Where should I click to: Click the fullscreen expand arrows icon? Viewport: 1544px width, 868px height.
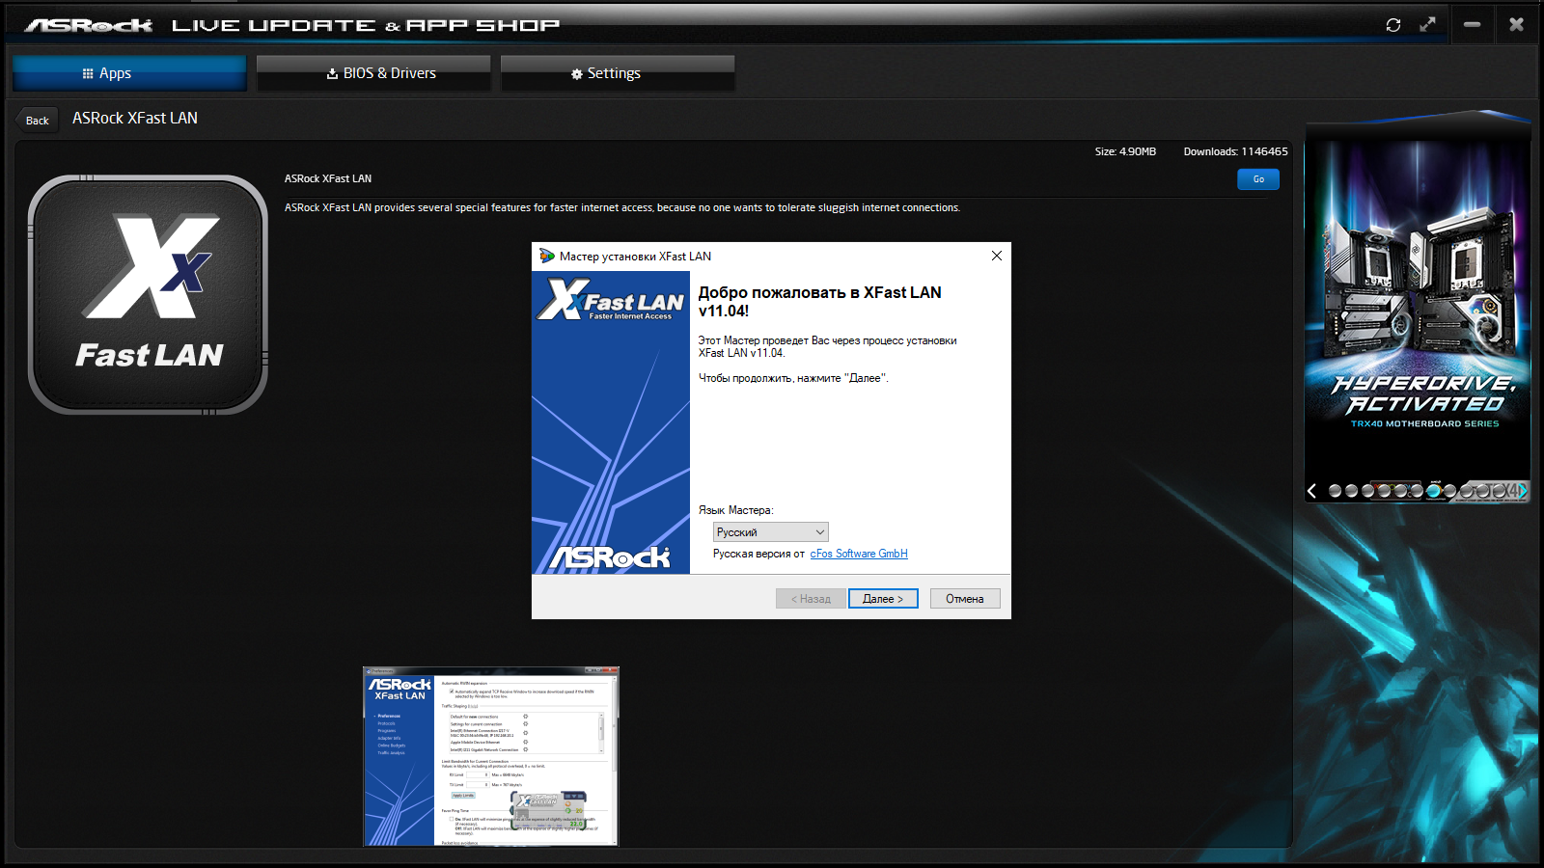[x=1427, y=25]
